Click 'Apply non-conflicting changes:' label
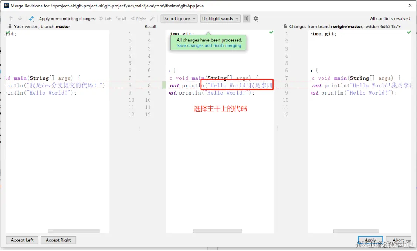 coord(67,18)
